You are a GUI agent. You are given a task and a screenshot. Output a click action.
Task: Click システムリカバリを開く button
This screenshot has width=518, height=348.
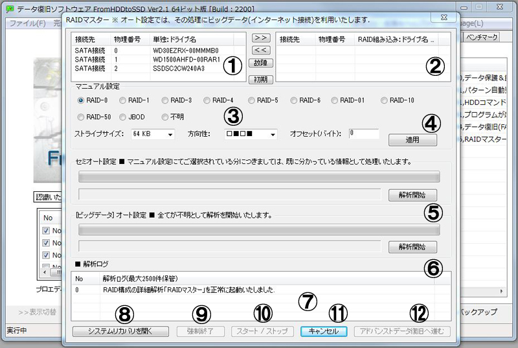click(x=120, y=331)
